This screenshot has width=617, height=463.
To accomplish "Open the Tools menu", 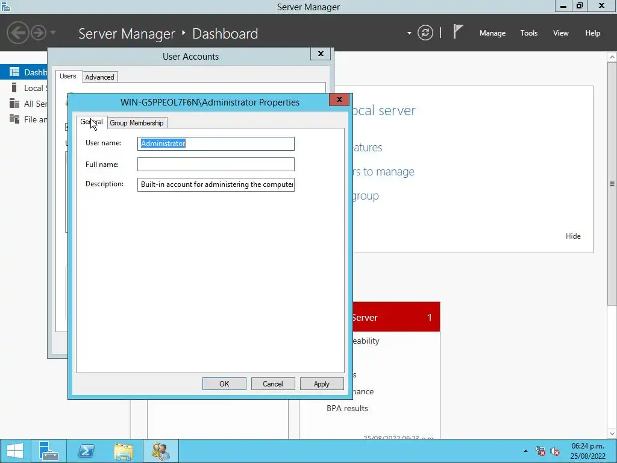I will 528,33.
